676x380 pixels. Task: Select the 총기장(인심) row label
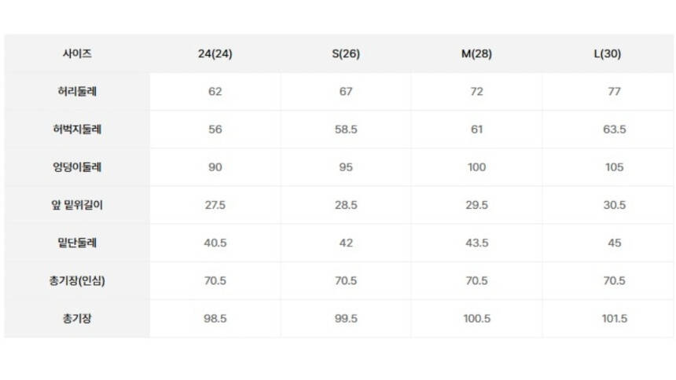click(x=77, y=281)
